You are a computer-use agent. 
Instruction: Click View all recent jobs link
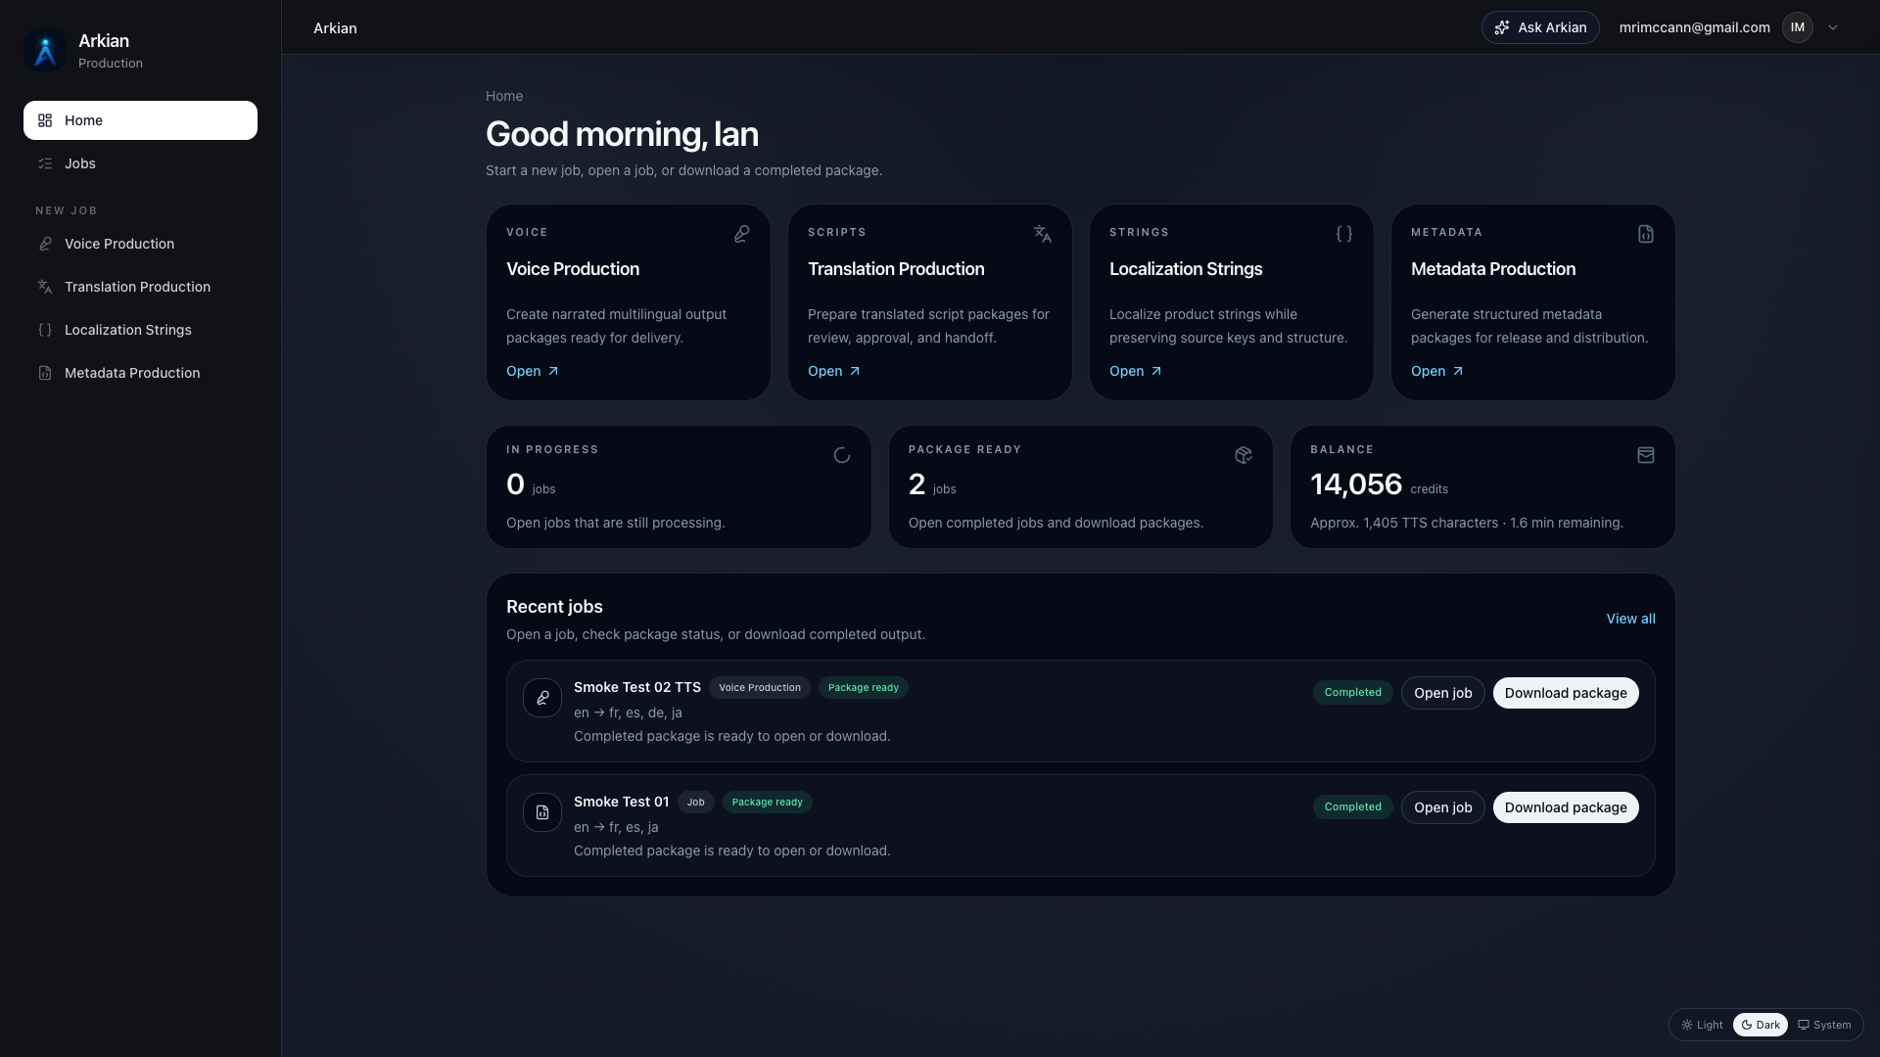(1630, 619)
